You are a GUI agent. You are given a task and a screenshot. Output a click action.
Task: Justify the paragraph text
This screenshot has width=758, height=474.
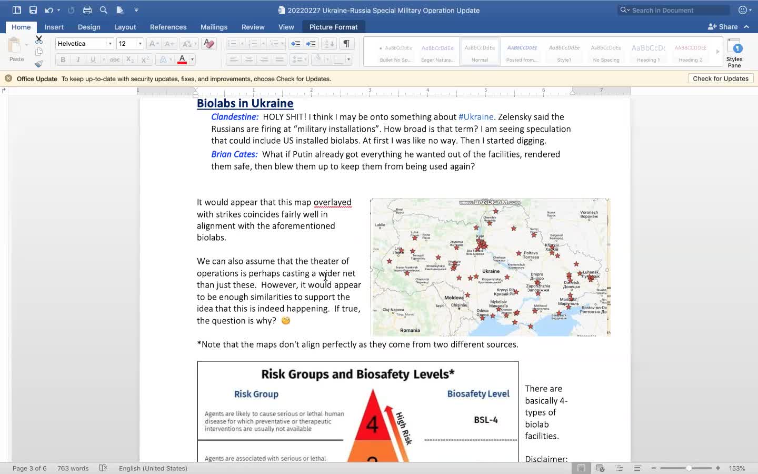(x=280, y=60)
